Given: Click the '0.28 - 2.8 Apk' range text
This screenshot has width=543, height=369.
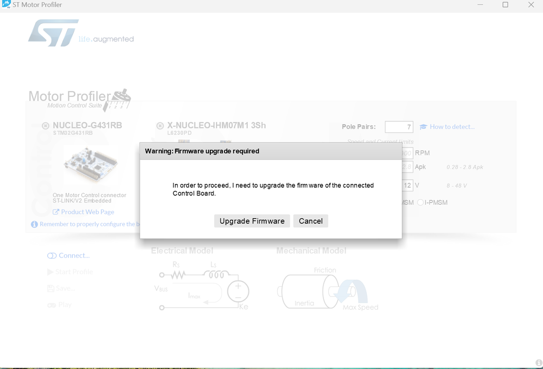Looking at the screenshot, I should [x=465, y=167].
